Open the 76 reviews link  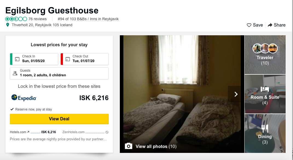tap(37, 19)
